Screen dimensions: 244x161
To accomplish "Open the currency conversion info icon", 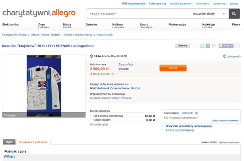I will point(113,74).
